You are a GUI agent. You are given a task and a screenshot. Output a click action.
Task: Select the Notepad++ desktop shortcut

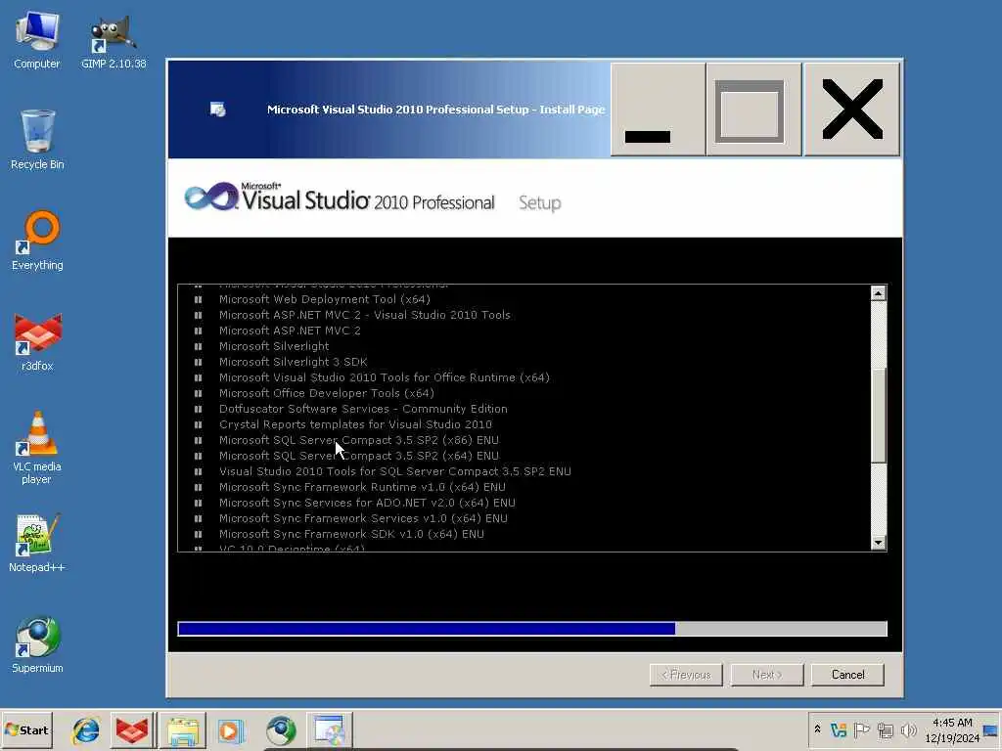pyautogui.click(x=37, y=543)
